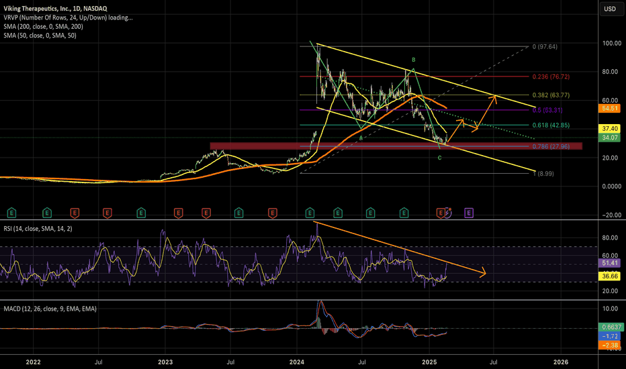The height and width of the screenshot is (369, 626).
Task: Click the green 0.6637 MACD histogram label
Action: point(611,327)
